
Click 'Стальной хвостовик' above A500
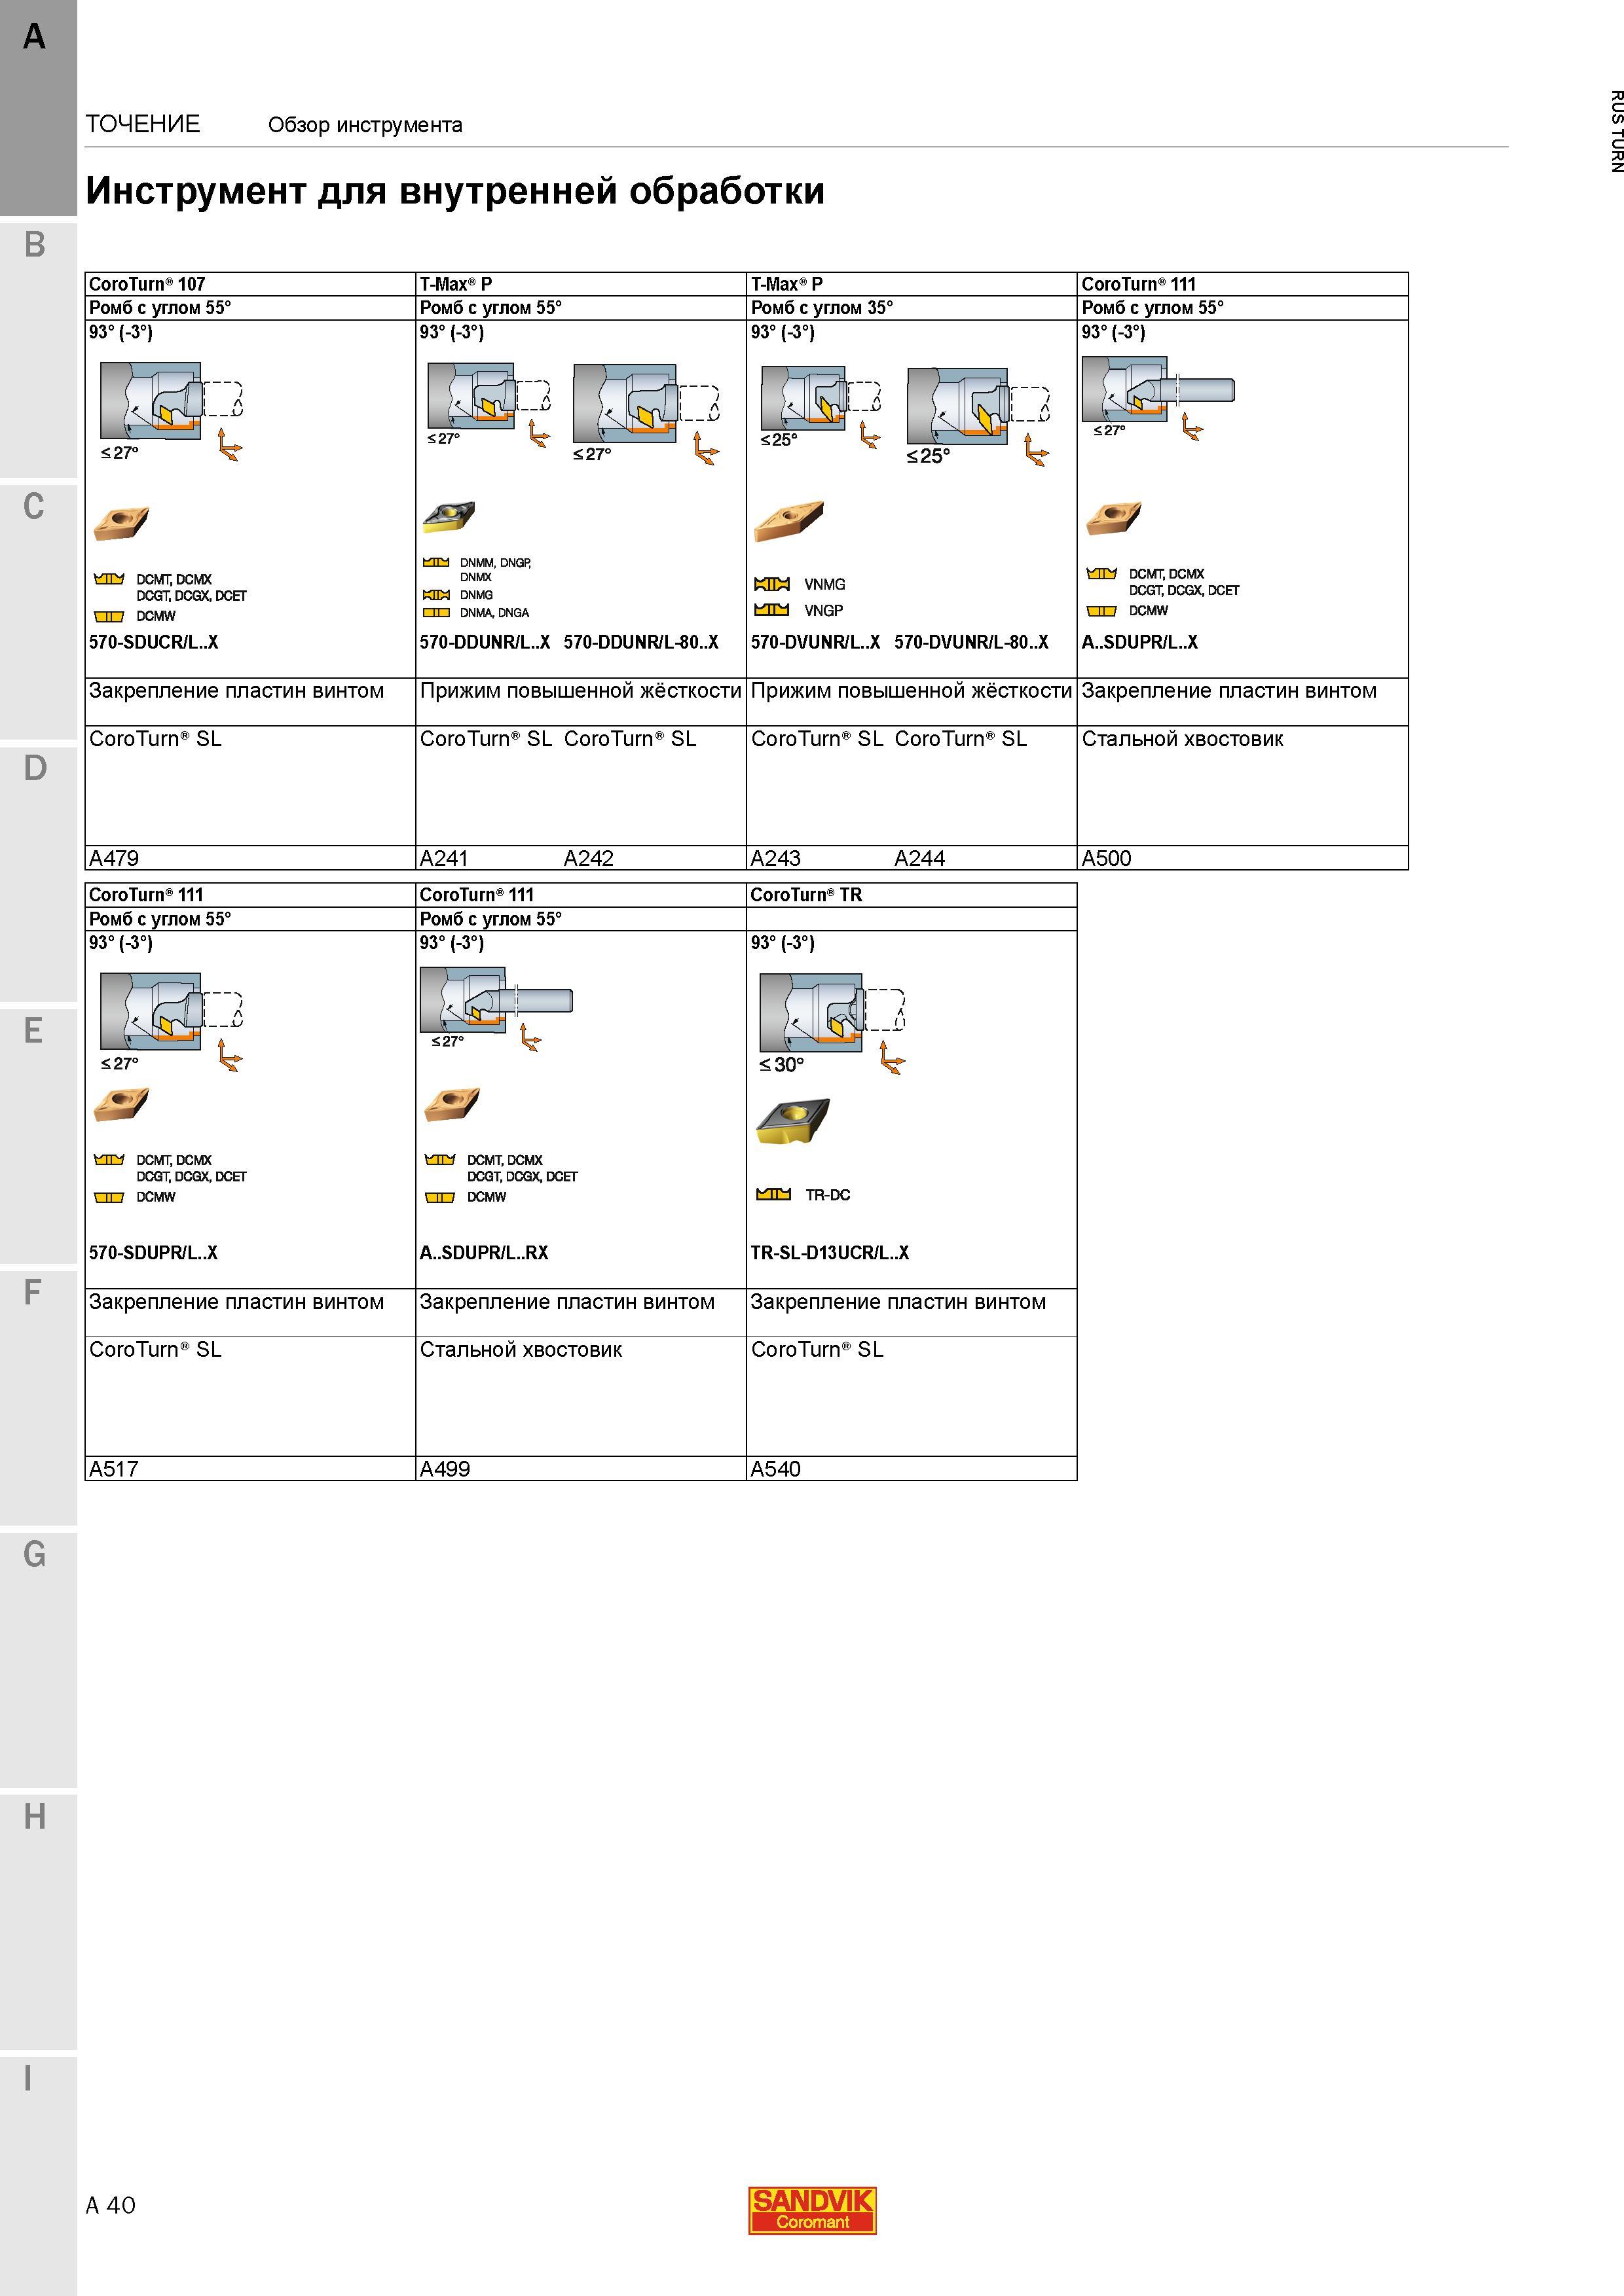[x=1183, y=739]
